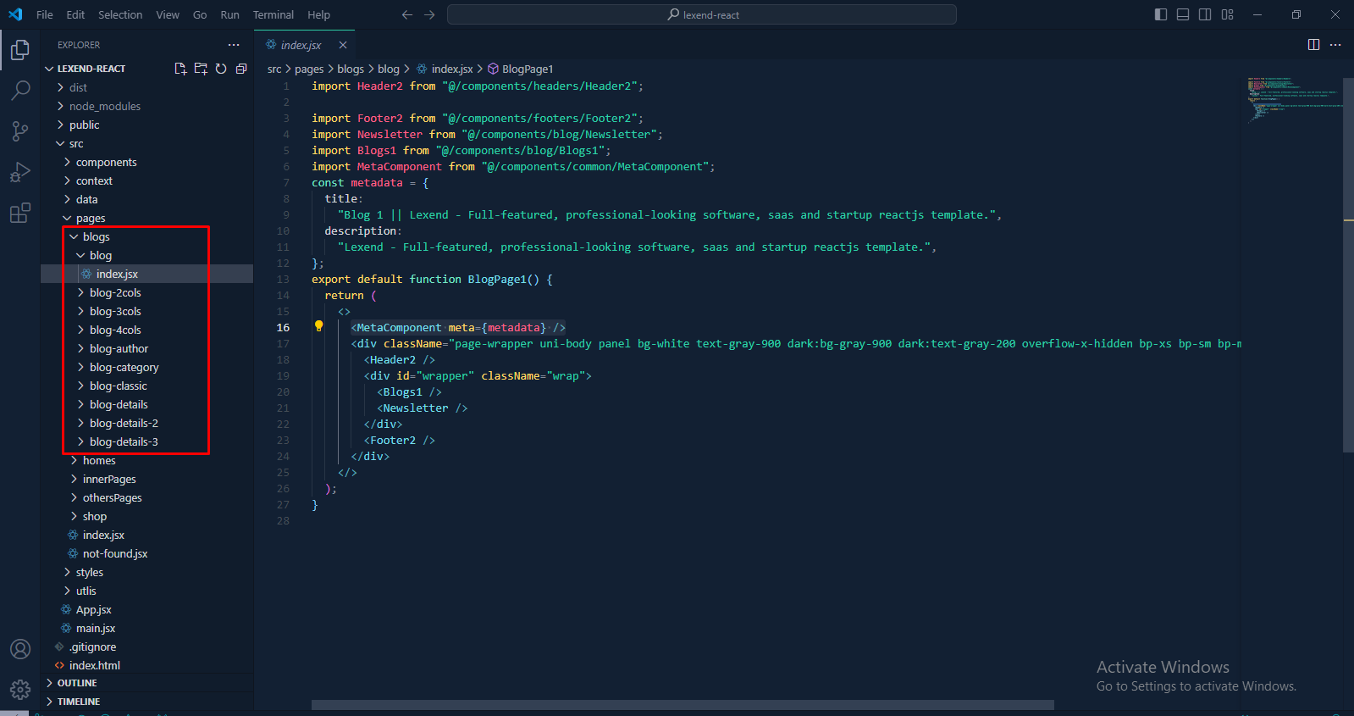
Task: Toggle the secondary side bar visibility
Action: click(x=1205, y=14)
